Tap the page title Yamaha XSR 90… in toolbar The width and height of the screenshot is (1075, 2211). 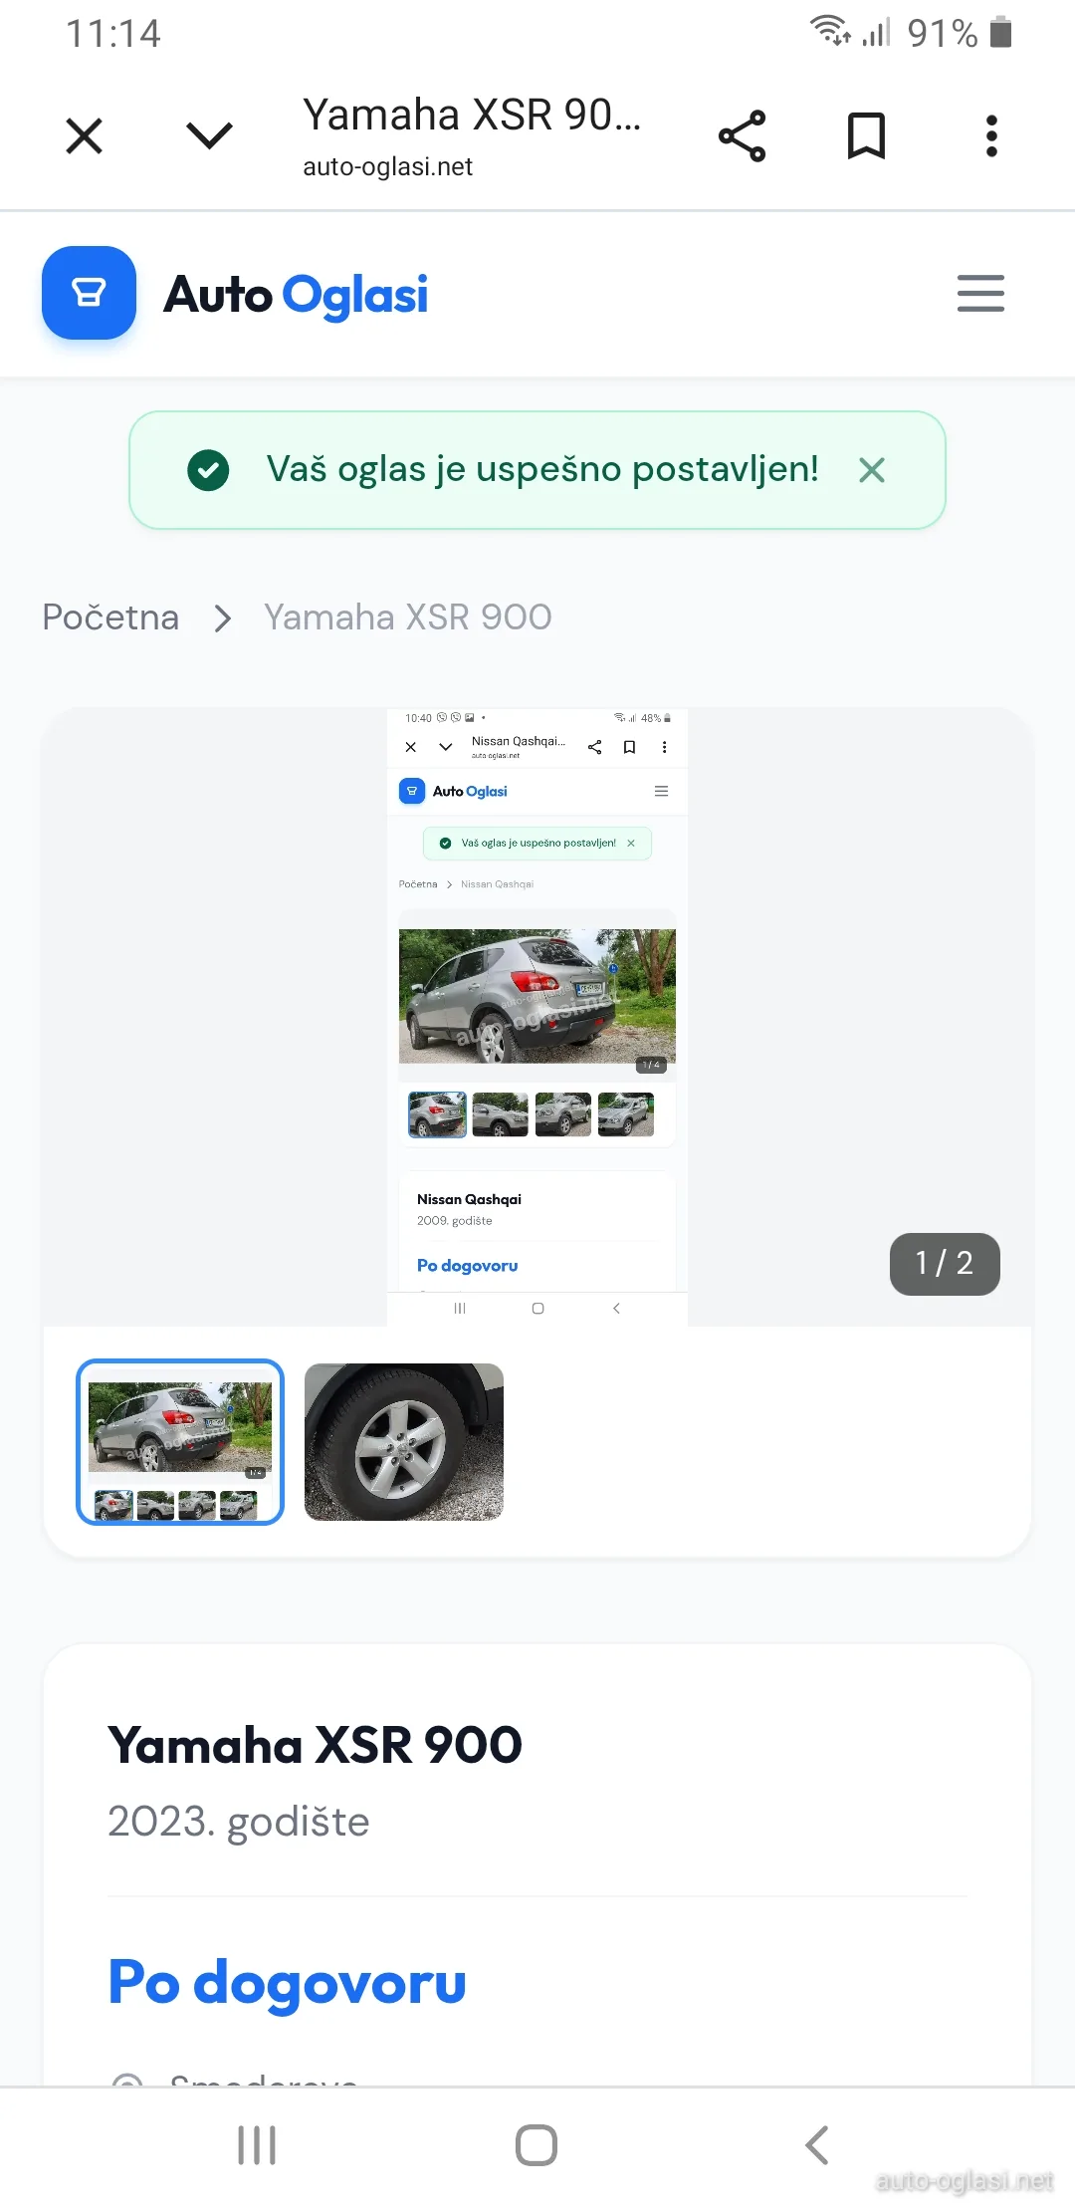pos(472,115)
